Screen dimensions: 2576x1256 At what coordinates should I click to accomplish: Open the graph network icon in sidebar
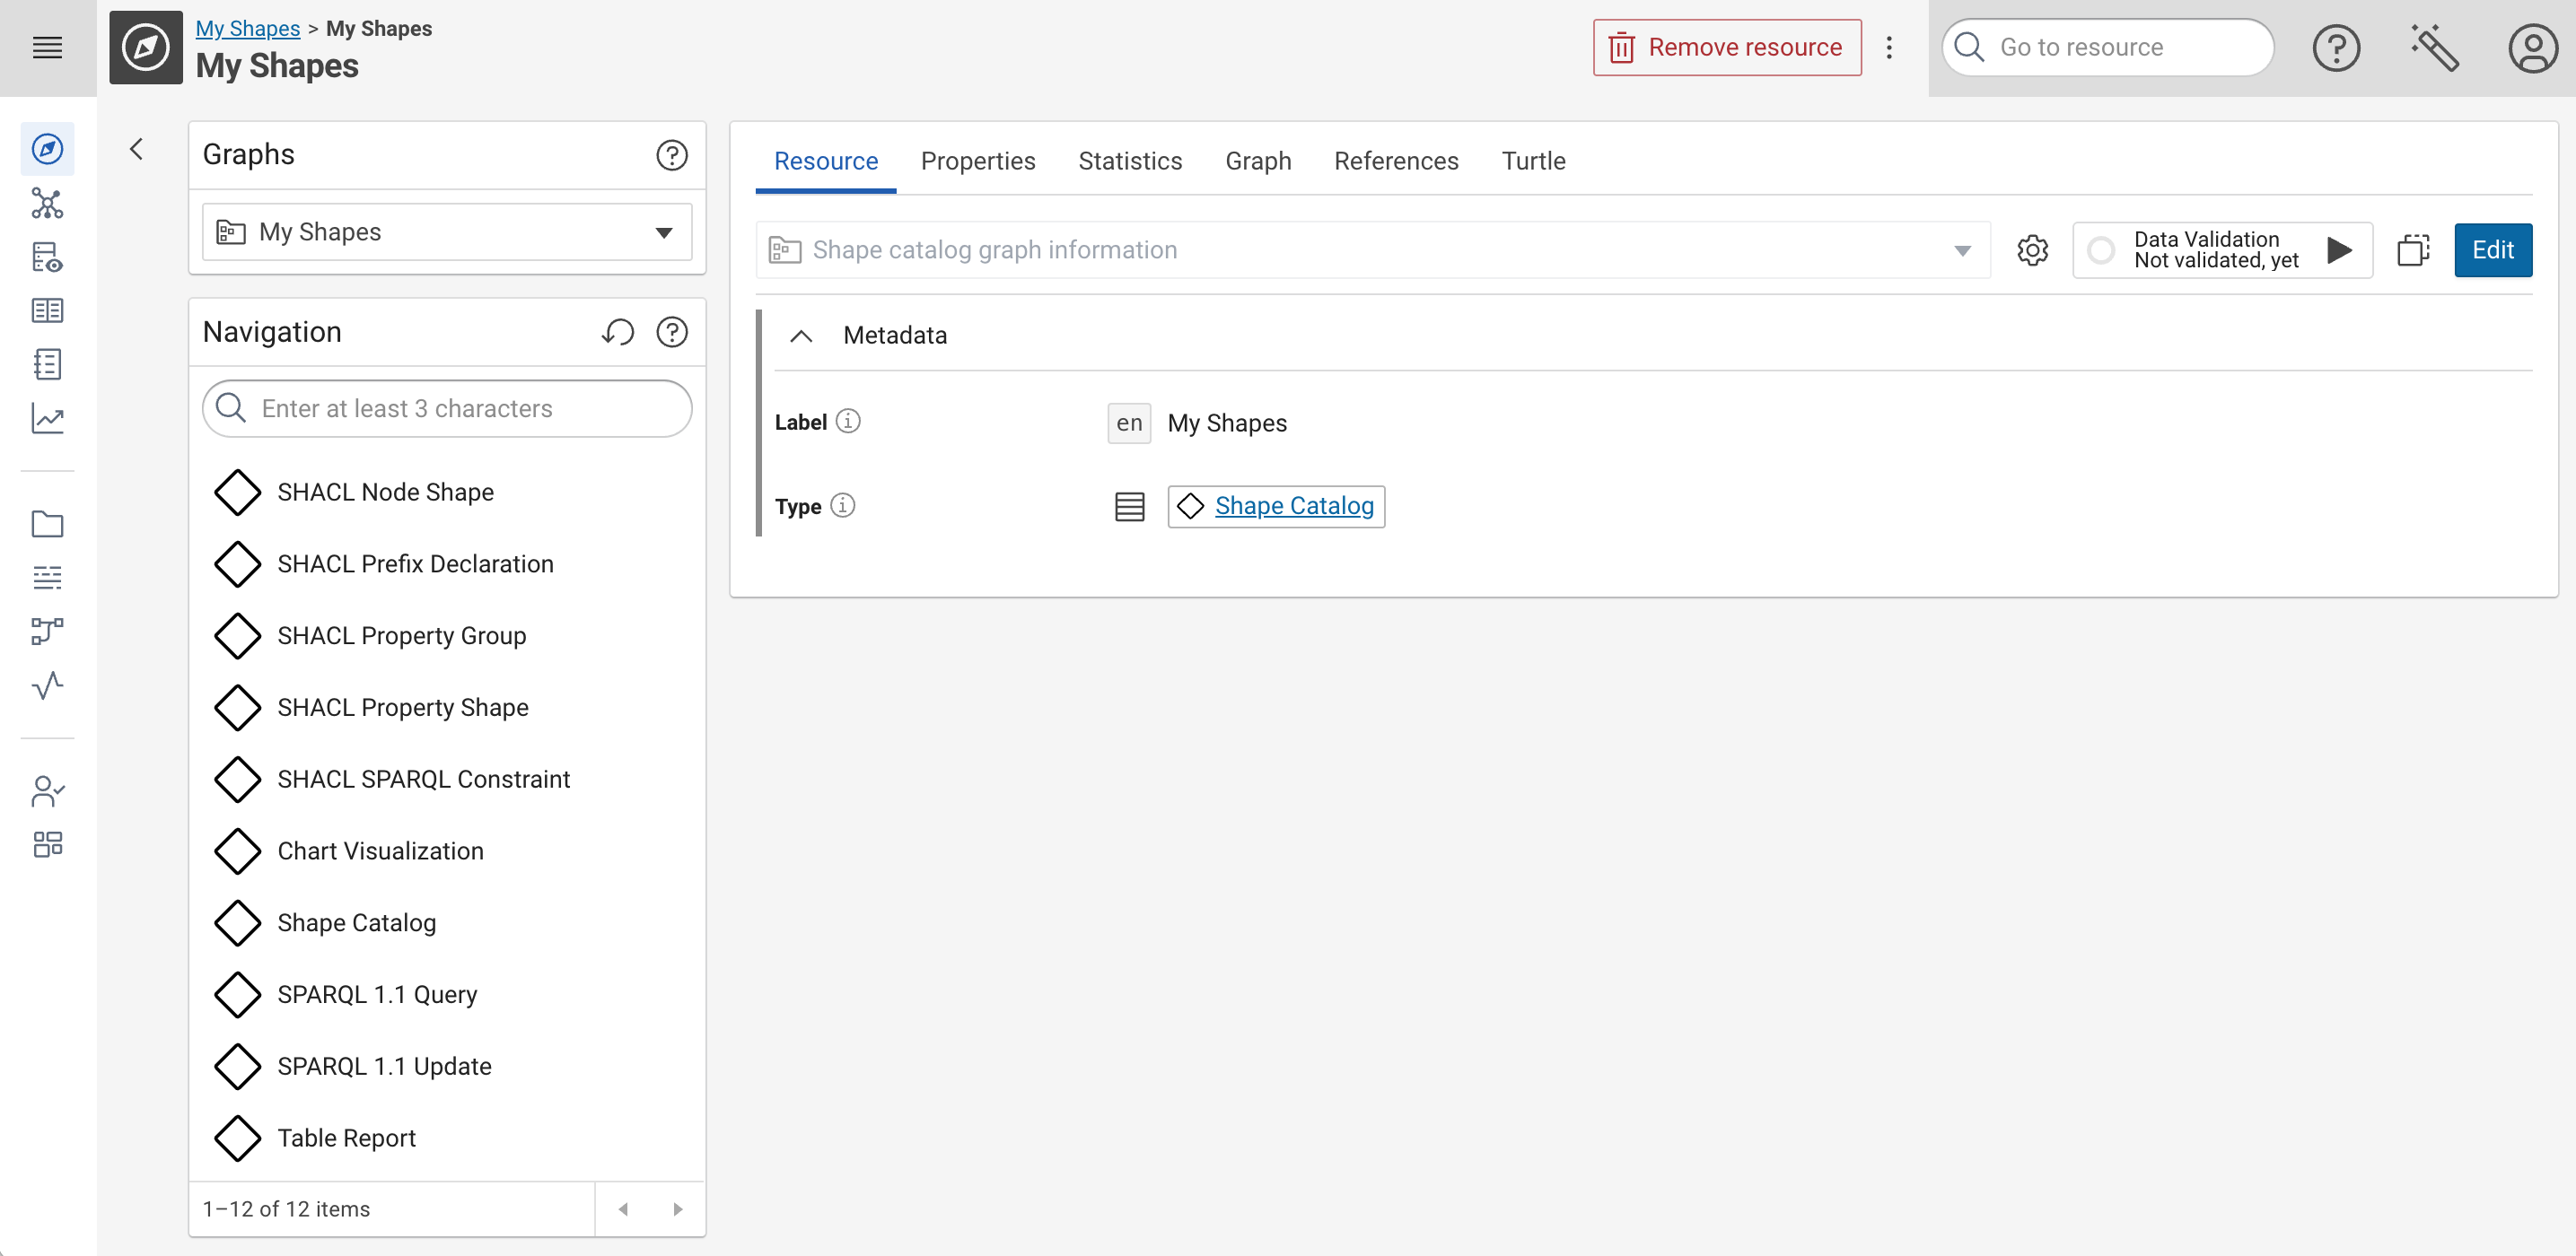click(x=47, y=204)
